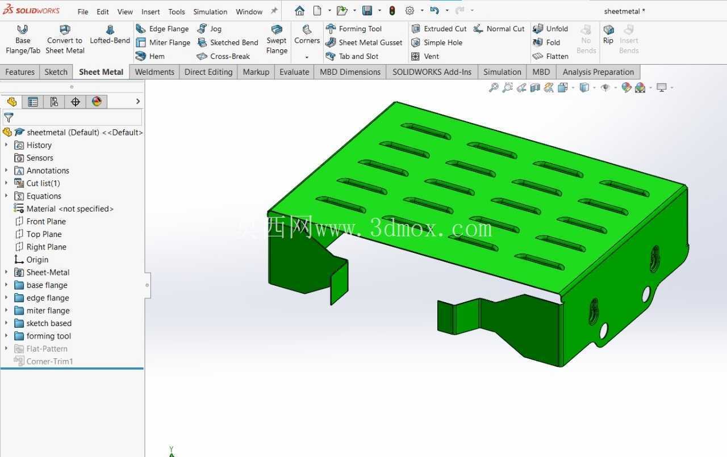Click Convert to Sheet Metal
The height and width of the screenshot is (457, 727).
(x=65, y=39)
